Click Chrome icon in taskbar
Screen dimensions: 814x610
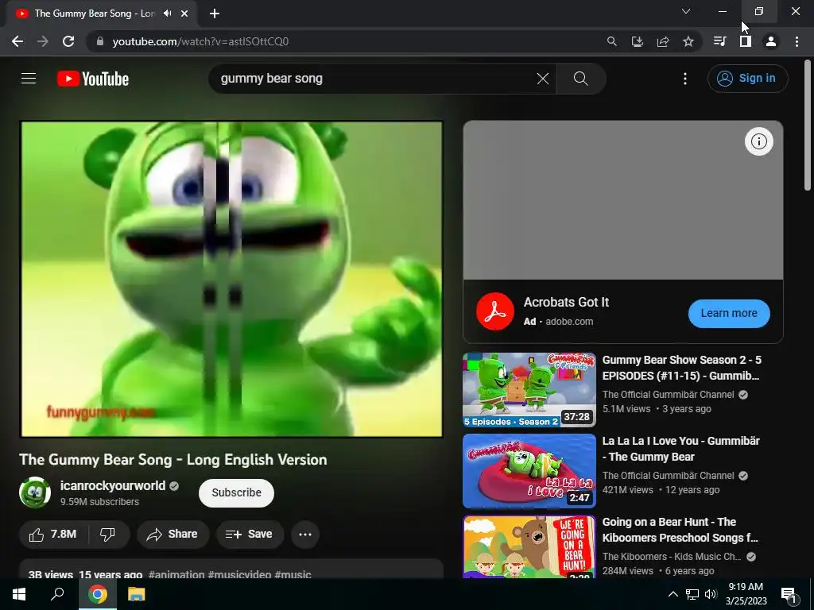pyautogui.click(x=98, y=594)
